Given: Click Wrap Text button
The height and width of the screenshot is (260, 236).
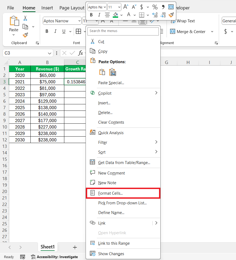Looking at the screenshot, I should 182,21.
